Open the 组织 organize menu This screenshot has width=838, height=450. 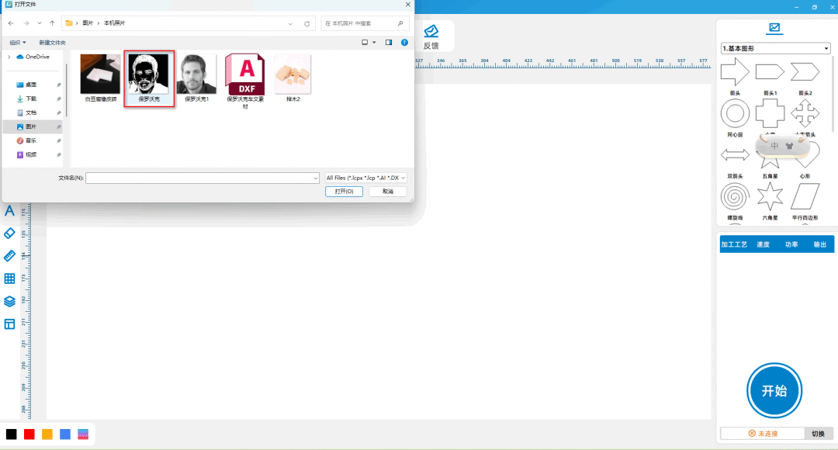coord(17,42)
